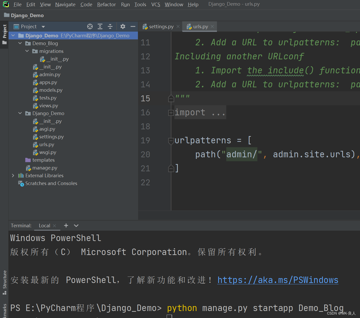The height and width of the screenshot is (318, 360).
Task: Collapse the migrations folder
Action: pyautogui.click(x=27, y=51)
